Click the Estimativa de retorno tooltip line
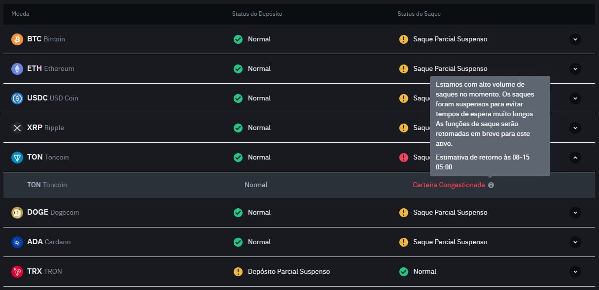This screenshot has height=290, width=599. 483,162
